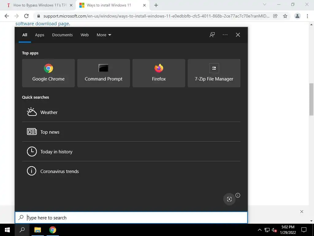Viewport: 314px width, 236px height.
Task: Click the muted volume tray icon
Action: coord(274,230)
